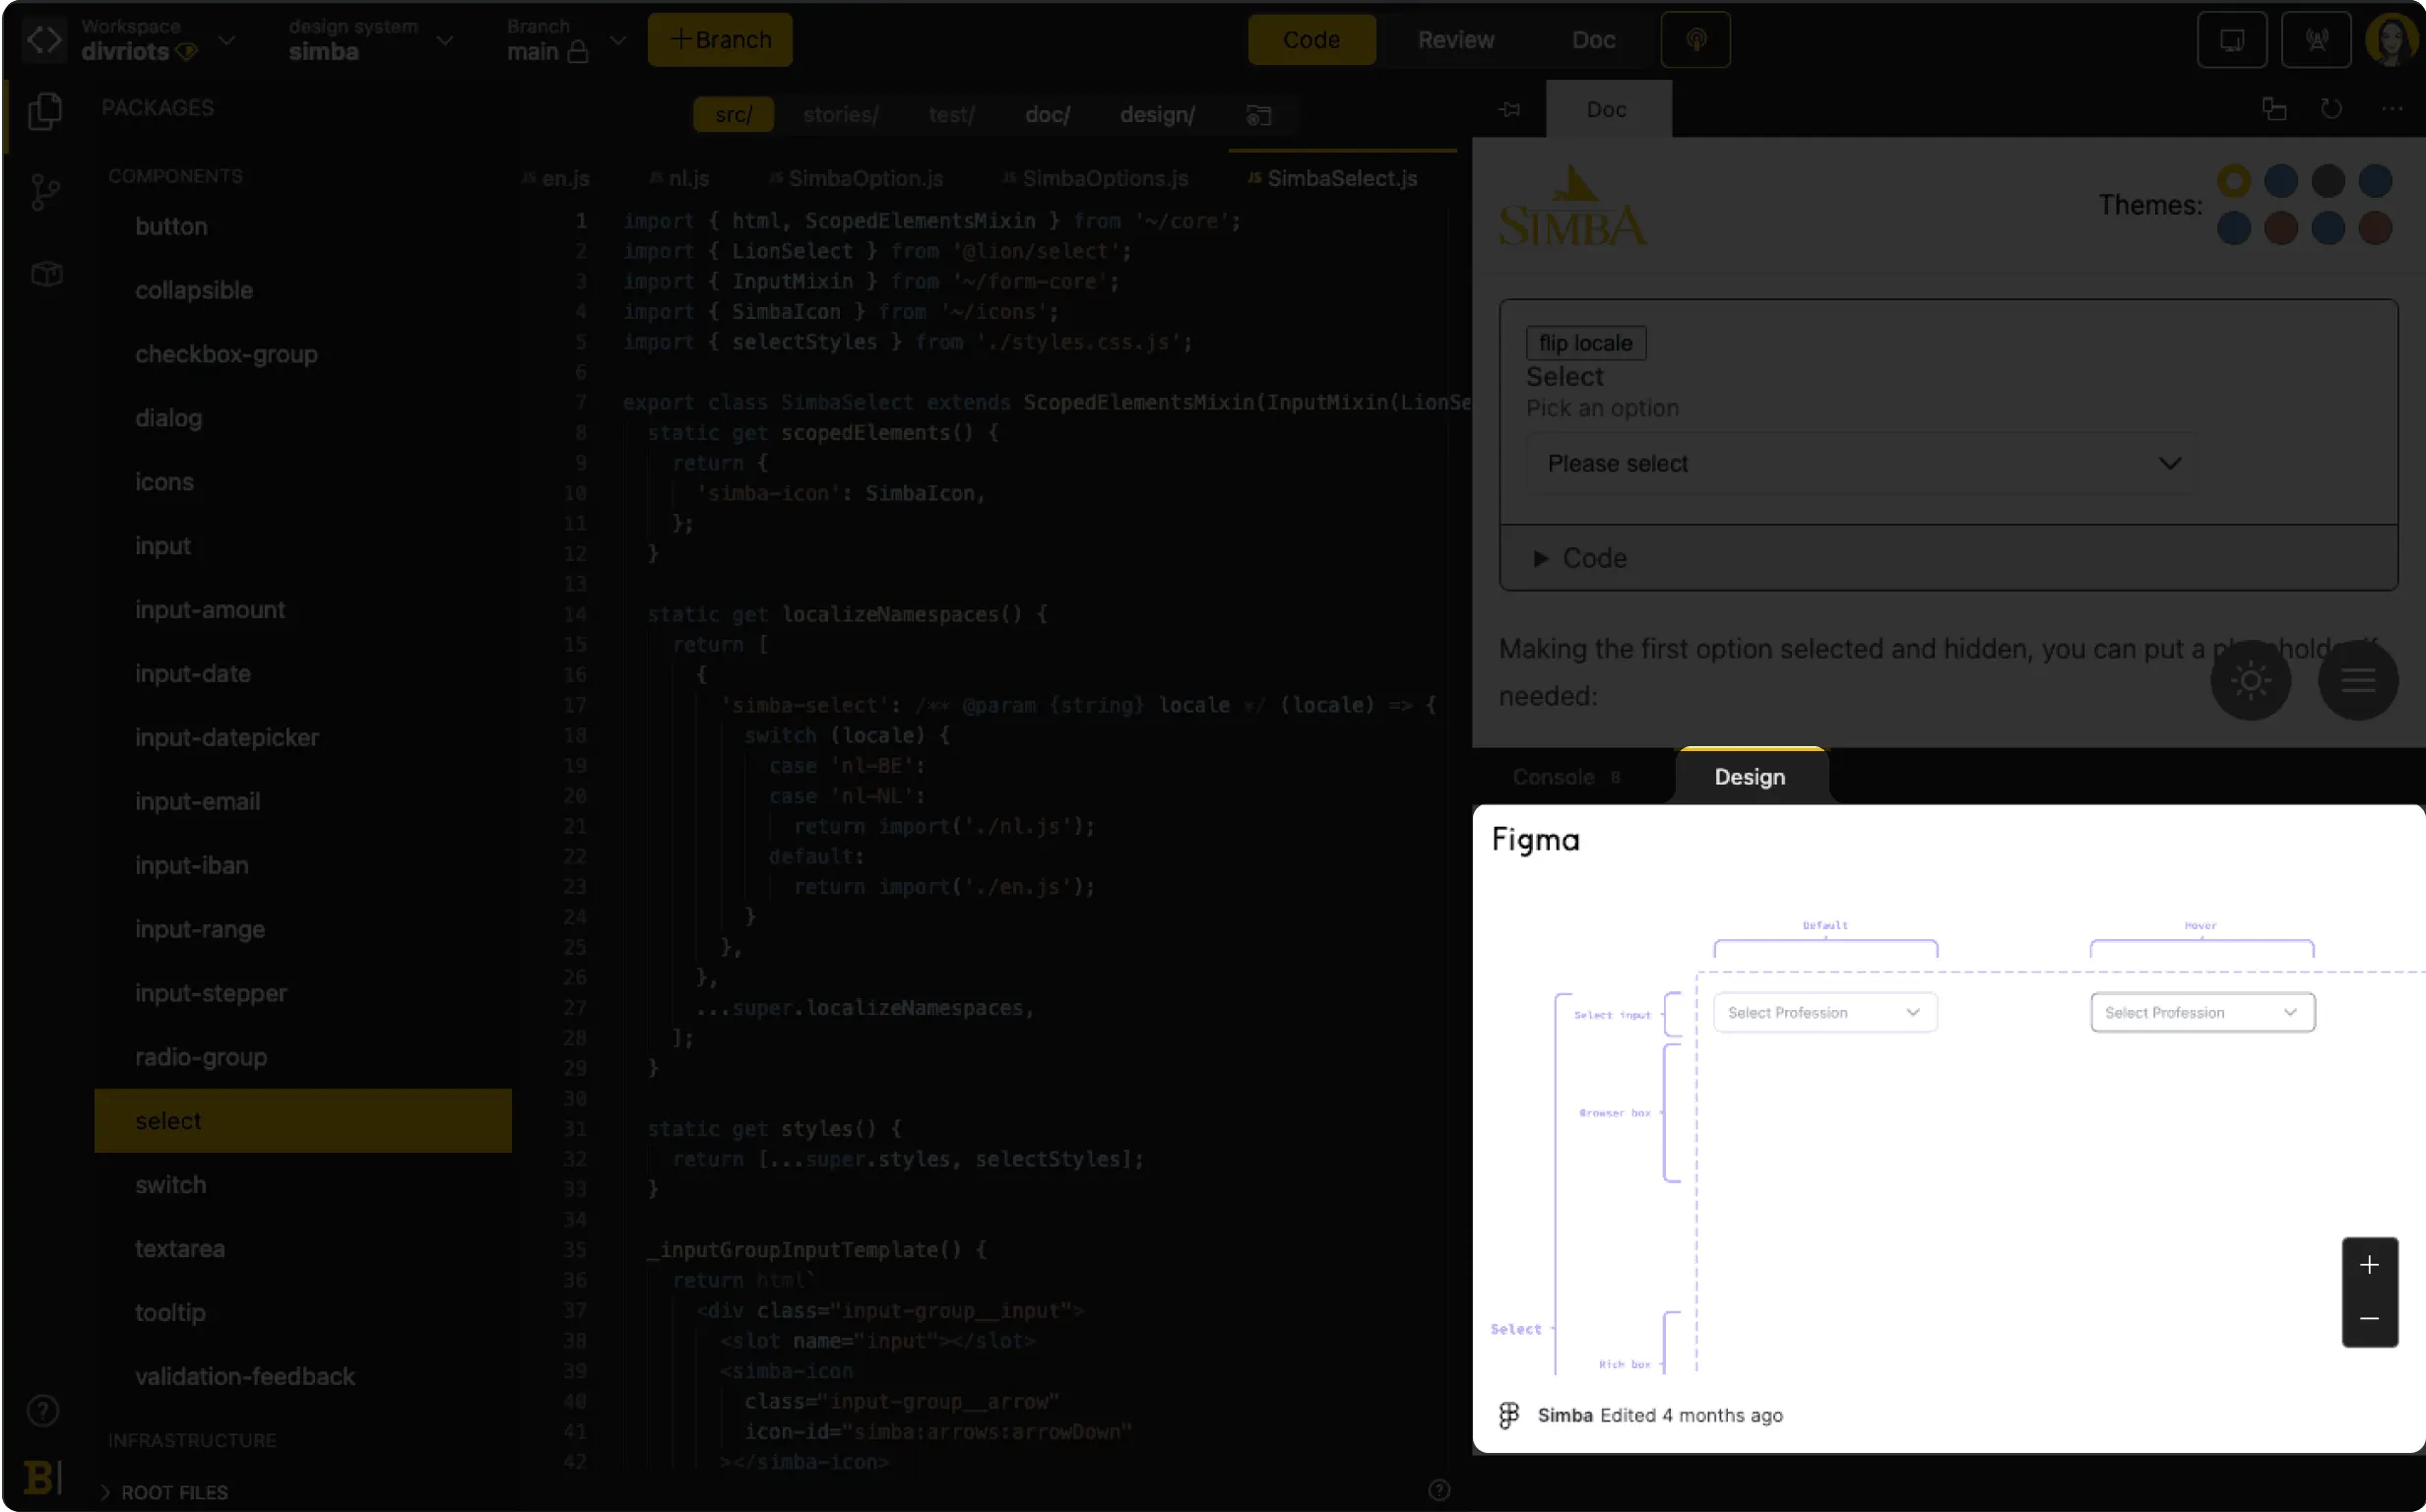Click the flip locale button
2426x1512 pixels.
pos(1583,344)
